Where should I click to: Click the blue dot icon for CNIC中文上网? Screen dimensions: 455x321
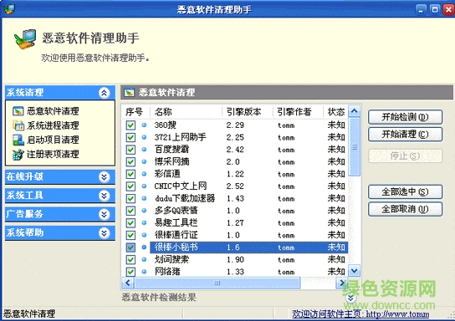[x=144, y=186]
